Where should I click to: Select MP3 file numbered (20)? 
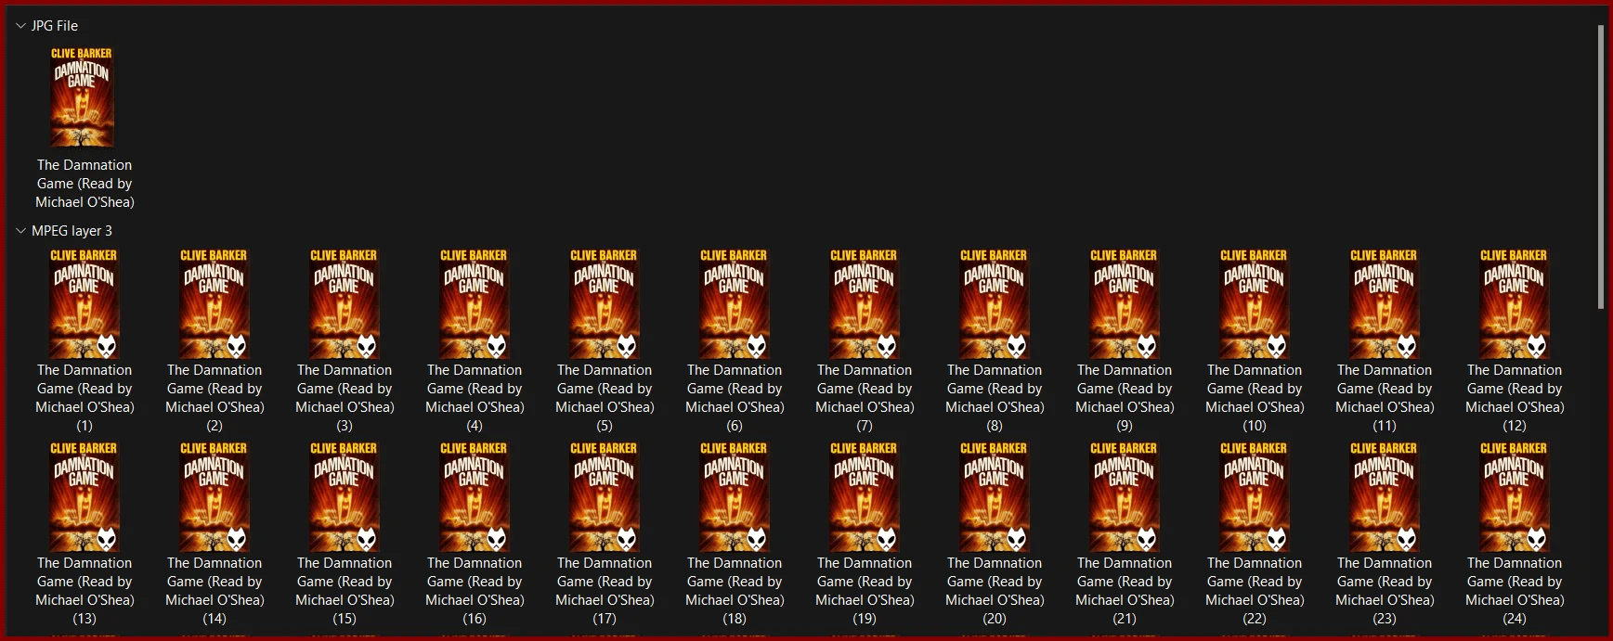point(995,533)
